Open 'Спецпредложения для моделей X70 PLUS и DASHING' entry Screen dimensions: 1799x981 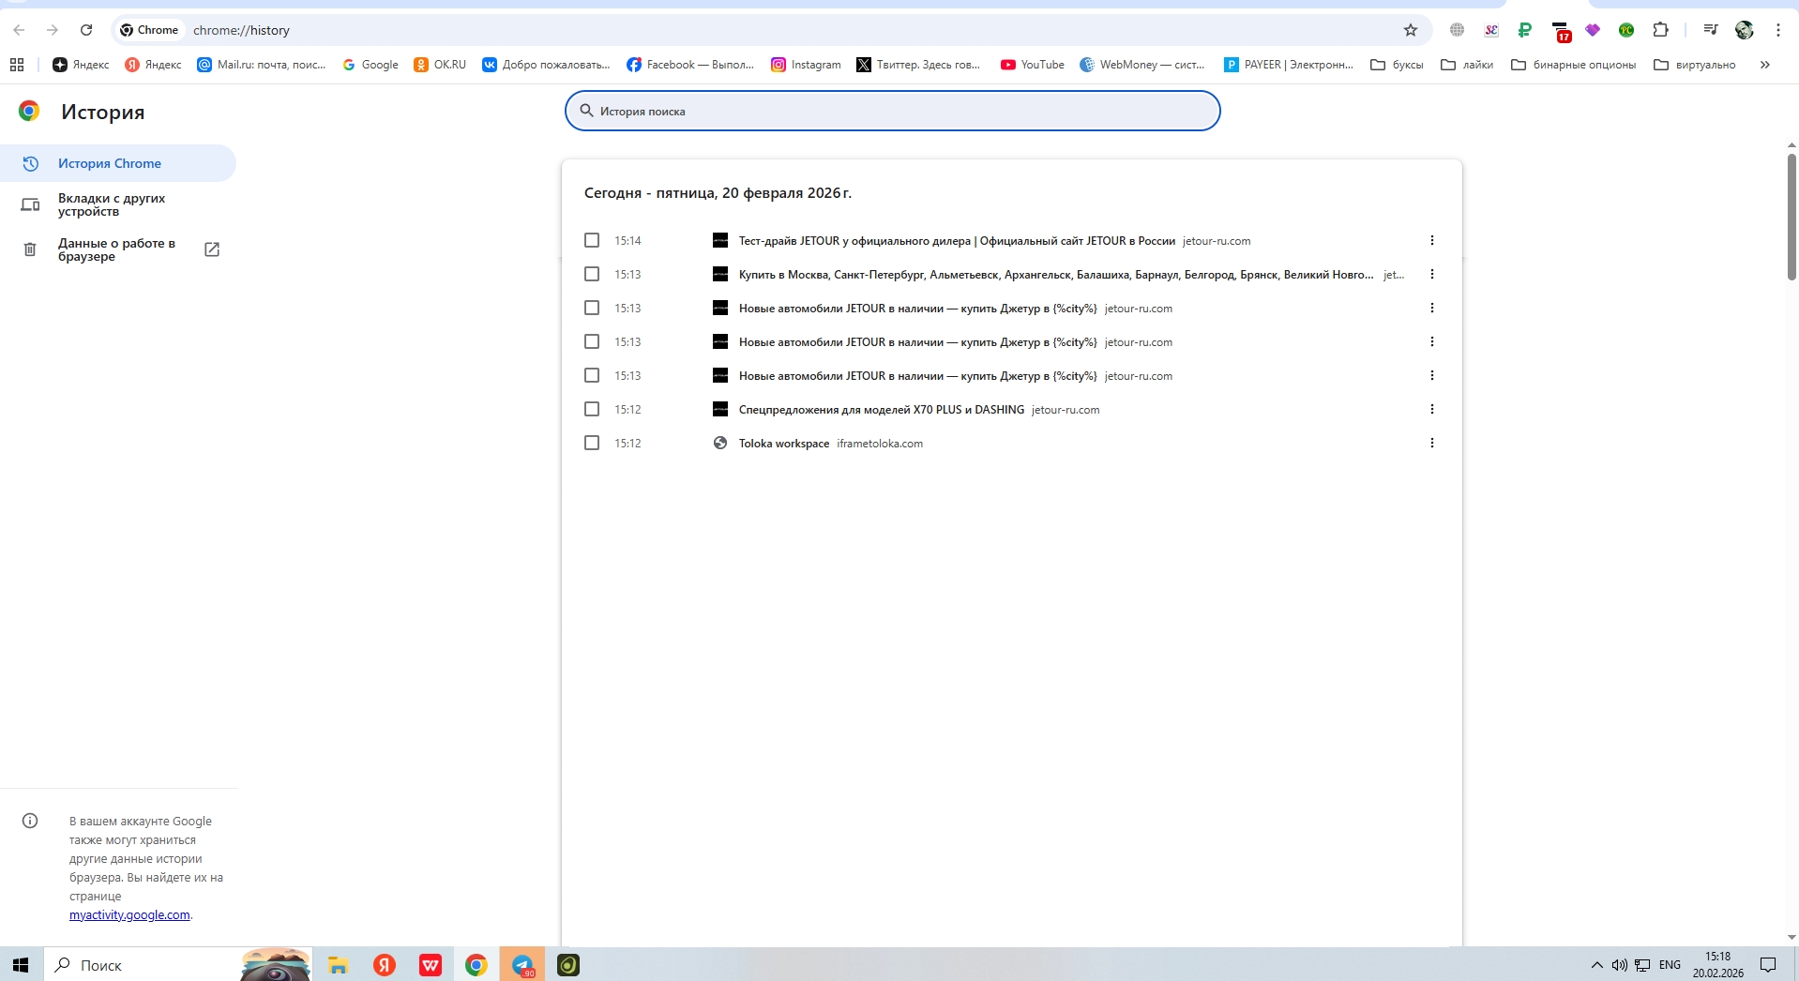(x=882, y=410)
